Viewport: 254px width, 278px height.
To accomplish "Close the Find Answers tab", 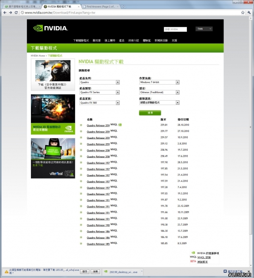I will pos(117,6).
